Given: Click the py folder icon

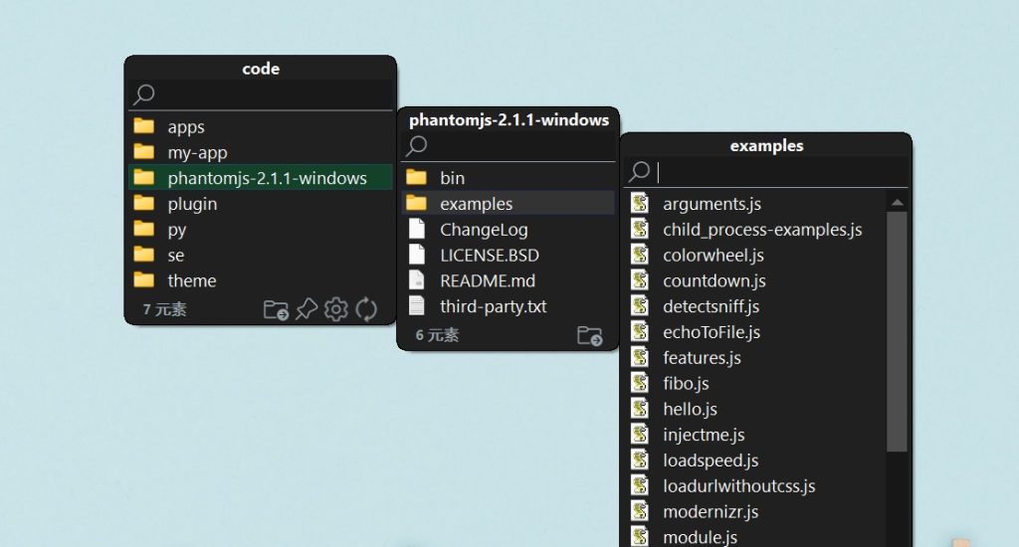Looking at the screenshot, I should (144, 229).
